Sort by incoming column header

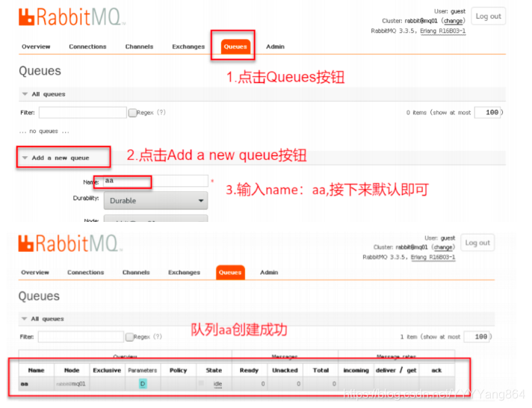click(x=356, y=371)
